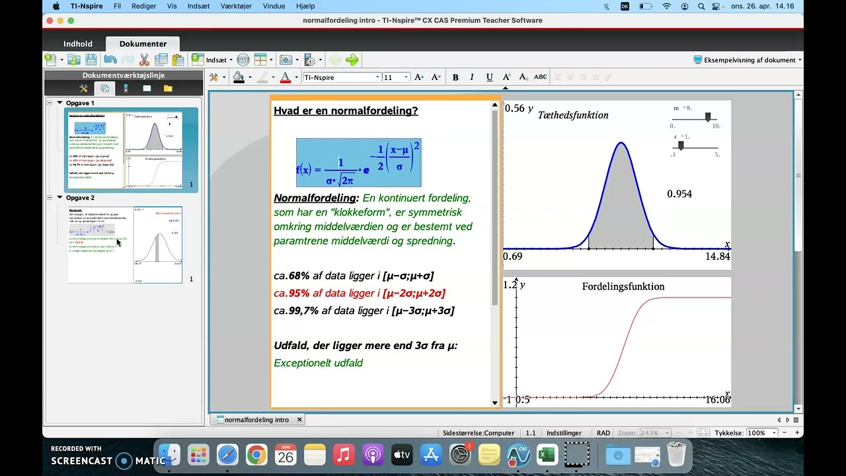Undo last action with blue arrow
The image size is (846, 476).
pyautogui.click(x=110, y=60)
